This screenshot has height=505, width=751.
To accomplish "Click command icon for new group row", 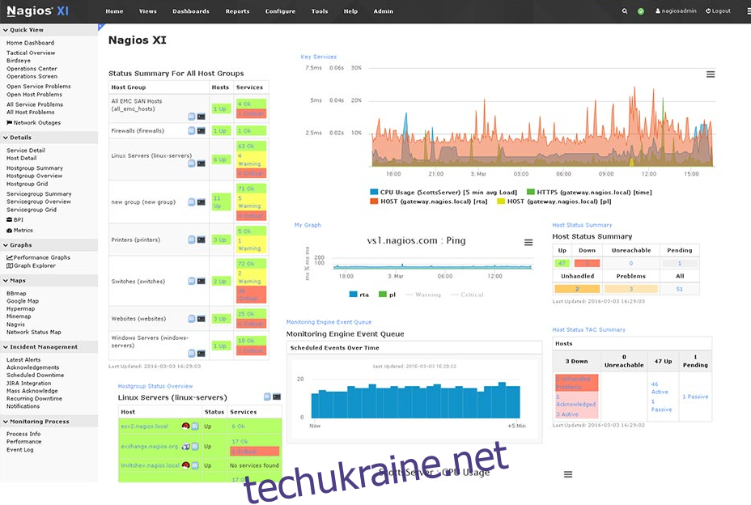I will coord(202,202).
